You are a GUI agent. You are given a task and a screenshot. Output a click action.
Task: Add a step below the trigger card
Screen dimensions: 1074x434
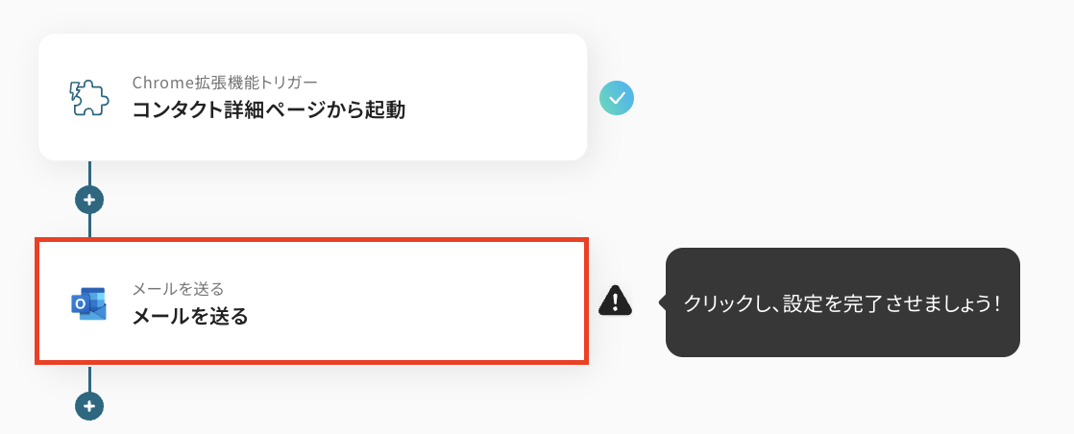89,200
